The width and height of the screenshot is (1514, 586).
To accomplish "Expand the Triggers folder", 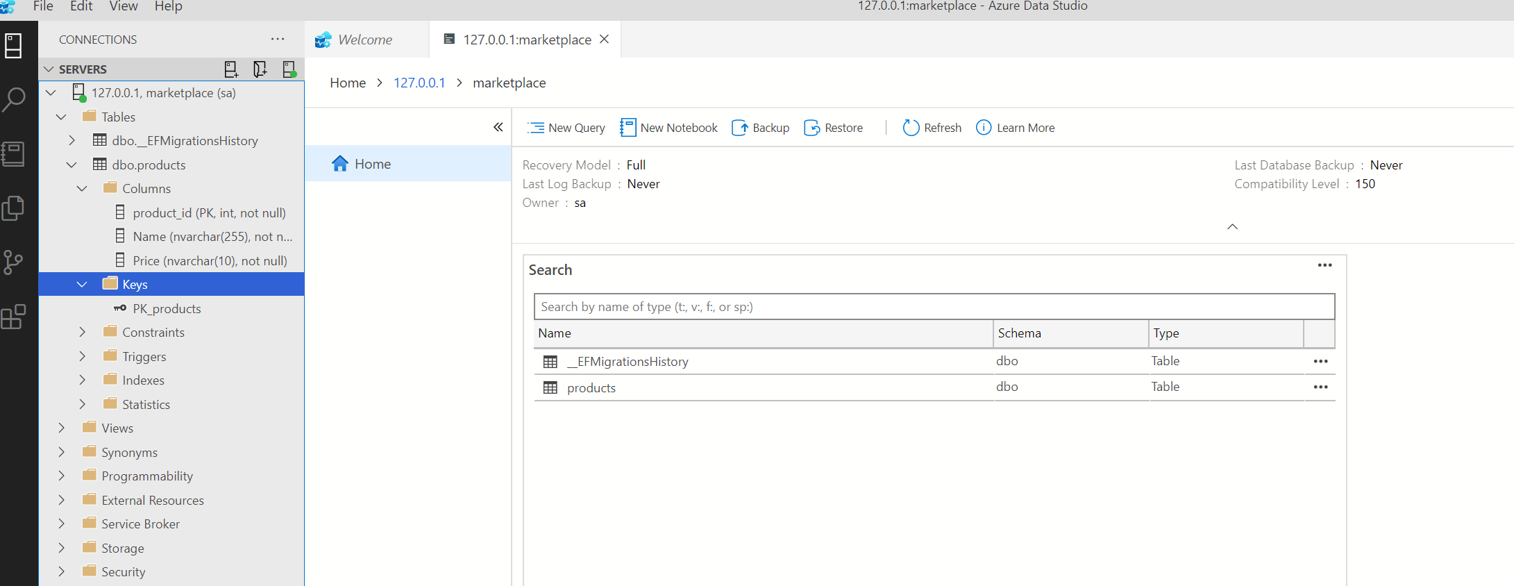I will pyautogui.click(x=82, y=356).
